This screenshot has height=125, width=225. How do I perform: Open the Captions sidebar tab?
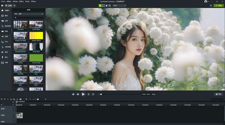6,62
